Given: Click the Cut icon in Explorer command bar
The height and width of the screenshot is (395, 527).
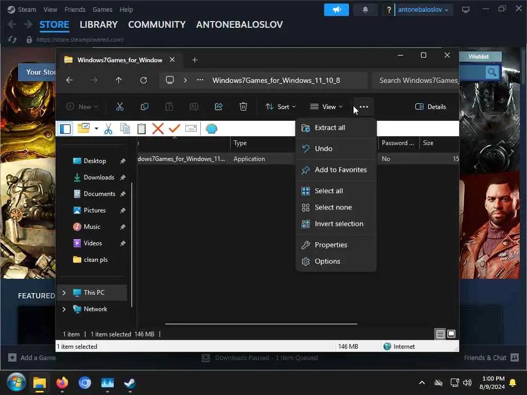Looking at the screenshot, I should (x=119, y=107).
